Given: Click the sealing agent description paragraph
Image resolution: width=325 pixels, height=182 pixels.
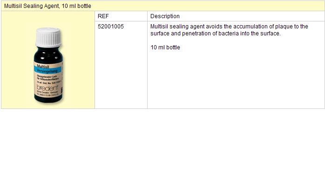Looking at the screenshot, I should (x=229, y=30).
